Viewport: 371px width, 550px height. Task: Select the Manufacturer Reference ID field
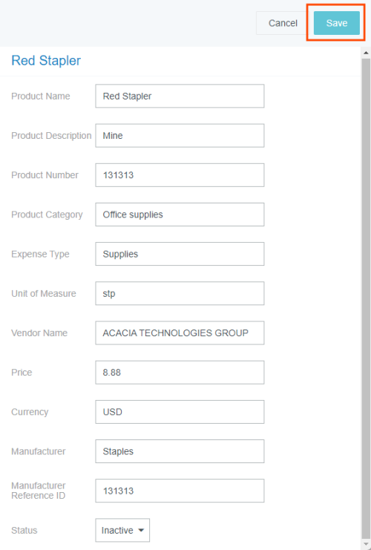(x=180, y=491)
